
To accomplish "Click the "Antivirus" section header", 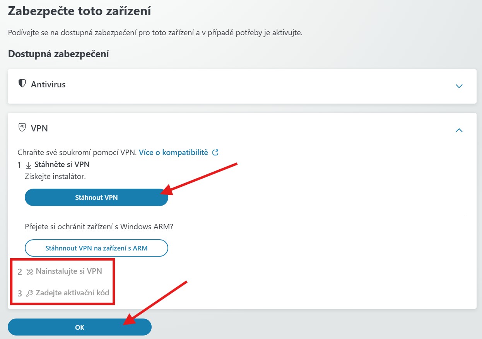I will click(x=48, y=84).
